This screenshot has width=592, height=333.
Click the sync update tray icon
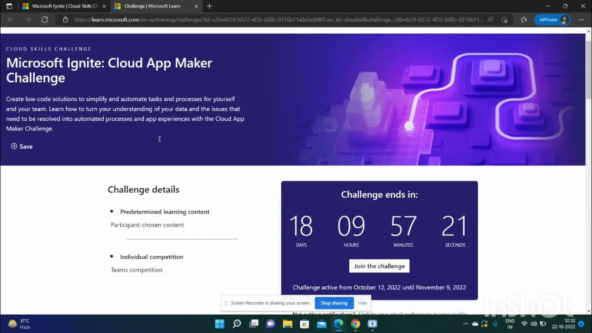(484, 324)
